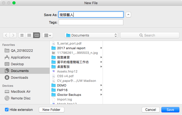Select QA_20180222 in Favorites
The image size is (182, 115).
(x=25, y=51)
